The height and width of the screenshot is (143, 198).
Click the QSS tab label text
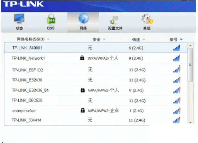point(50,28)
